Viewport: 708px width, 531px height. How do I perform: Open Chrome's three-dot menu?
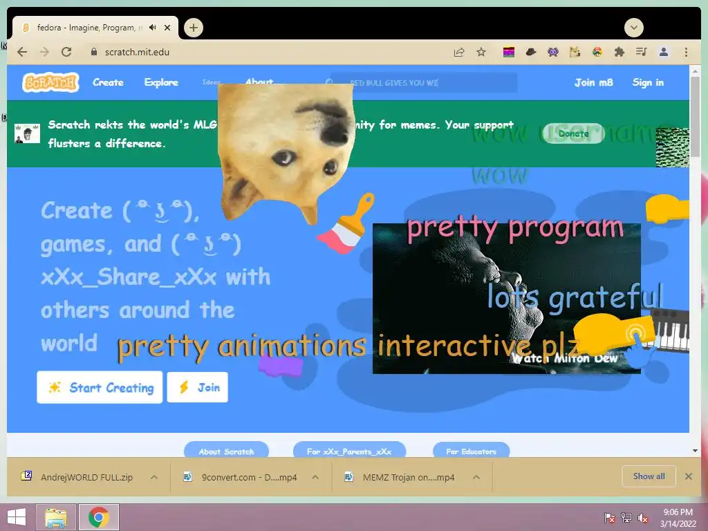pyautogui.click(x=687, y=53)
